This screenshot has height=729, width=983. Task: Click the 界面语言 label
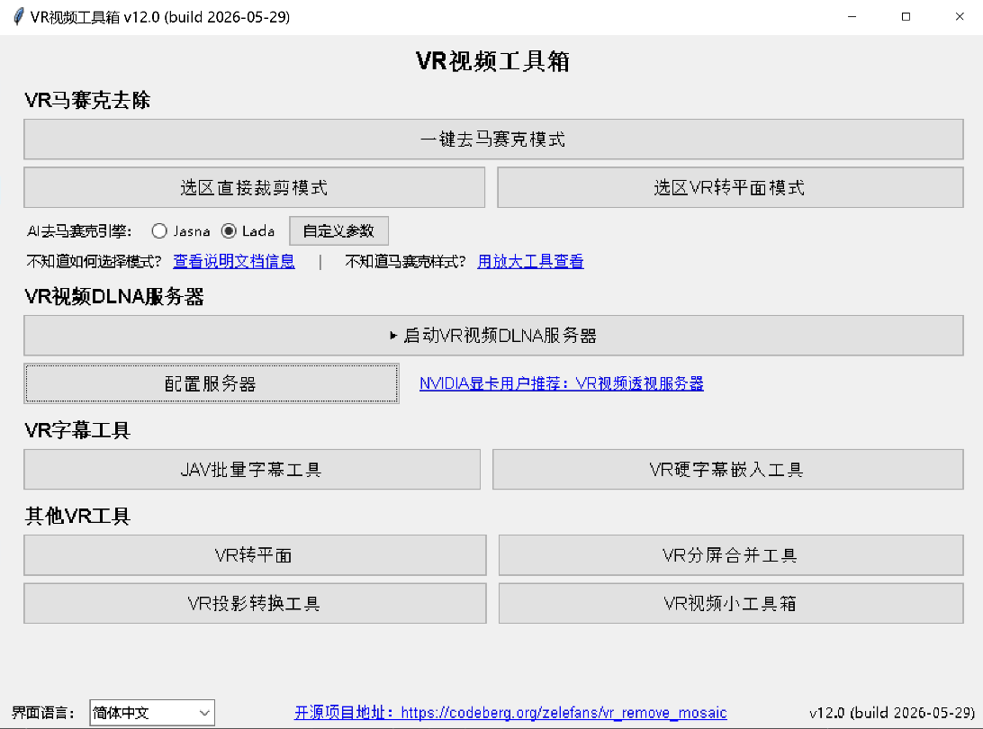click(x=42, y=713)
